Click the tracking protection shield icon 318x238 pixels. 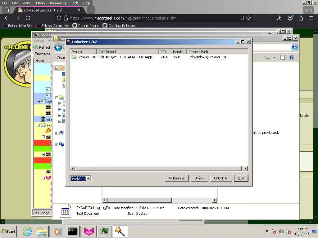click(x=59, y=18)
